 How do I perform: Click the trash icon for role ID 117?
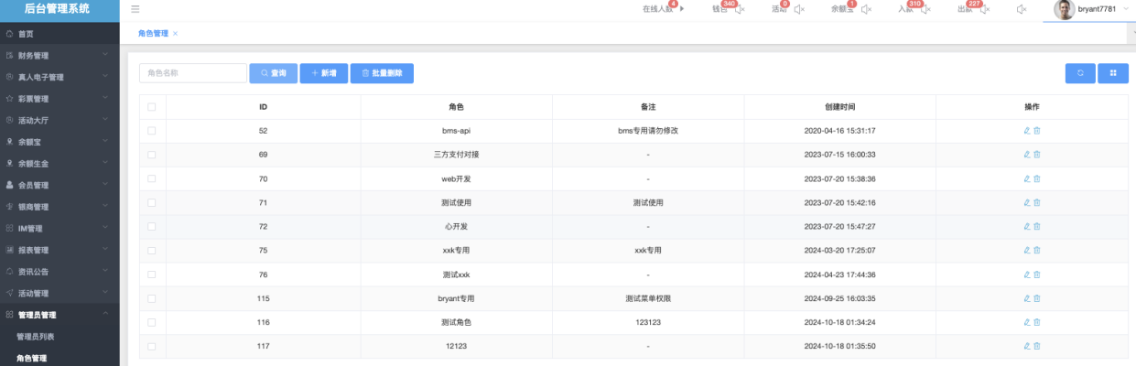[x=1037, y=346]
